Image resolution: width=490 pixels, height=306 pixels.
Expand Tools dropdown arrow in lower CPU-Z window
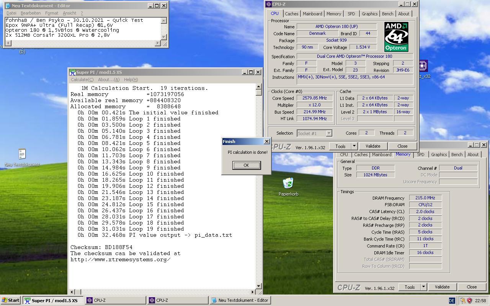click(x=423, y=287)
